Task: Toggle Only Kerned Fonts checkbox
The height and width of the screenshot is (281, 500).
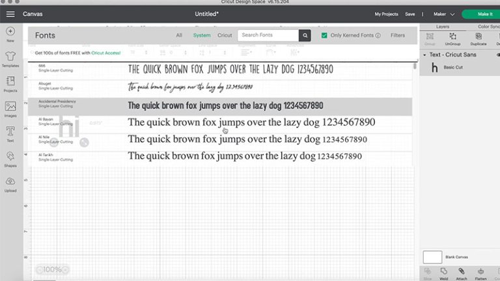Action: [x=324, y=35]
